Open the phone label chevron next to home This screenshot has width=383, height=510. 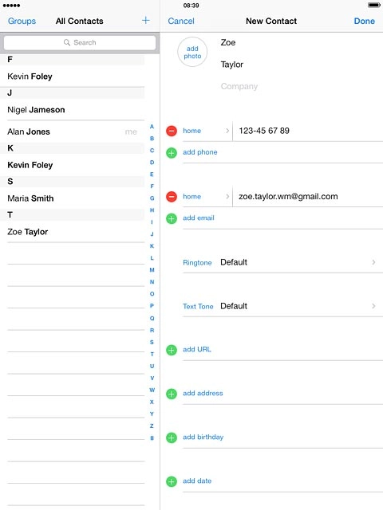227,131
